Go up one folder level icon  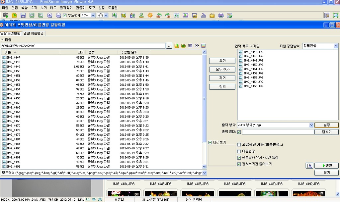click(177, 46)
